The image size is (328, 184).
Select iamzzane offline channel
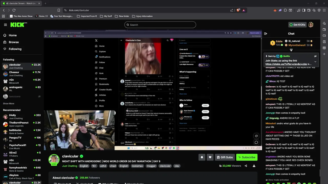[x=22, y=96]
